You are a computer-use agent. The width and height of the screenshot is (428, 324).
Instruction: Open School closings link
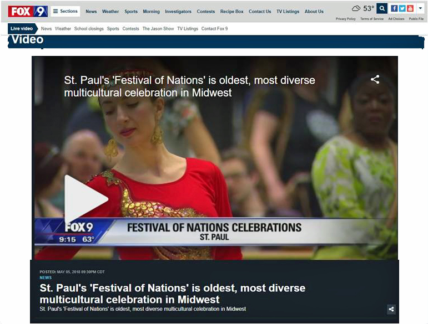coord(89,29)
